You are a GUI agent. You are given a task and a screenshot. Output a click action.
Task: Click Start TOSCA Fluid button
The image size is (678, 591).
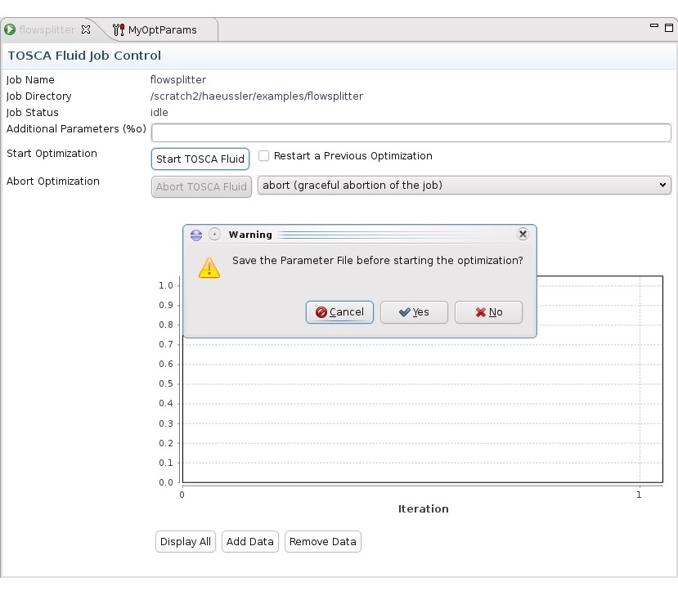tap(200, 159)
